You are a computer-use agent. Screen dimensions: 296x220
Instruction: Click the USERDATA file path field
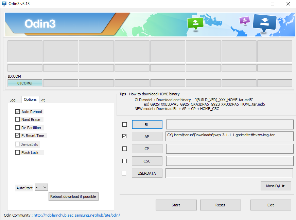pos(229,173)
